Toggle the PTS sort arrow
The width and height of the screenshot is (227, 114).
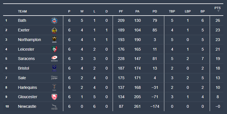click(x=218, y=11)
